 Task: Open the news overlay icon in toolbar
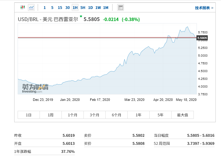click(121, 7)
